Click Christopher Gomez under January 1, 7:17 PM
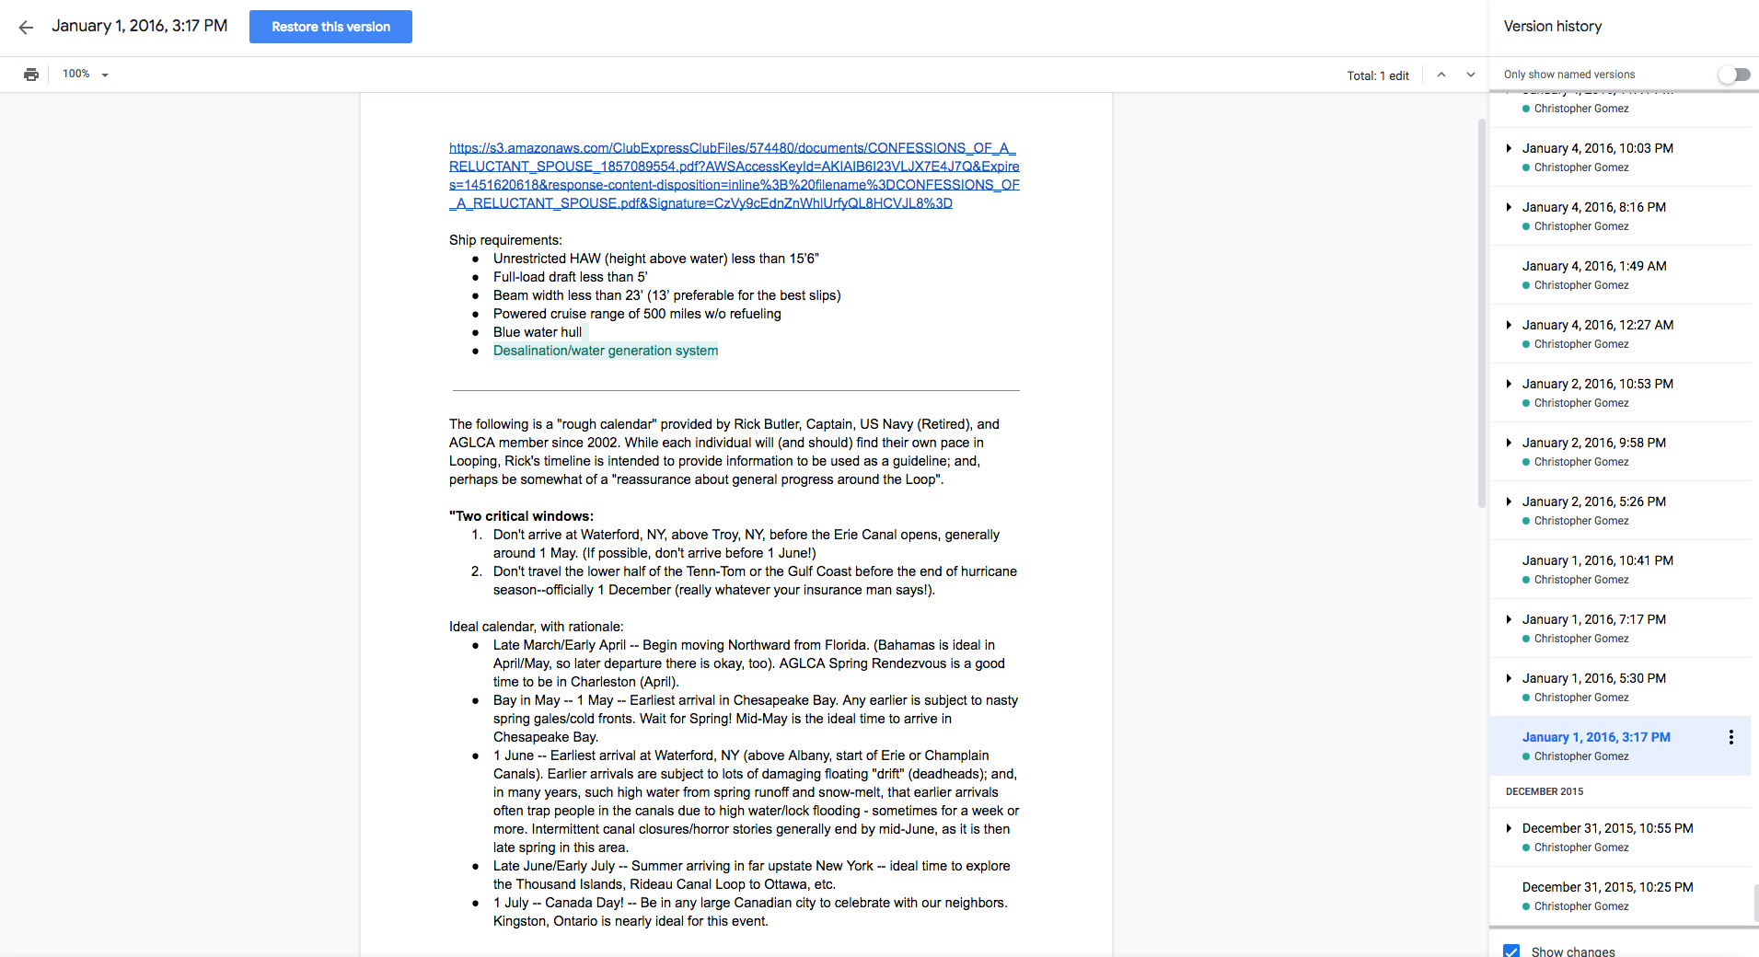Image resolution: width=1759 pixels, height=957 pixels. [x=1581, y=639]
